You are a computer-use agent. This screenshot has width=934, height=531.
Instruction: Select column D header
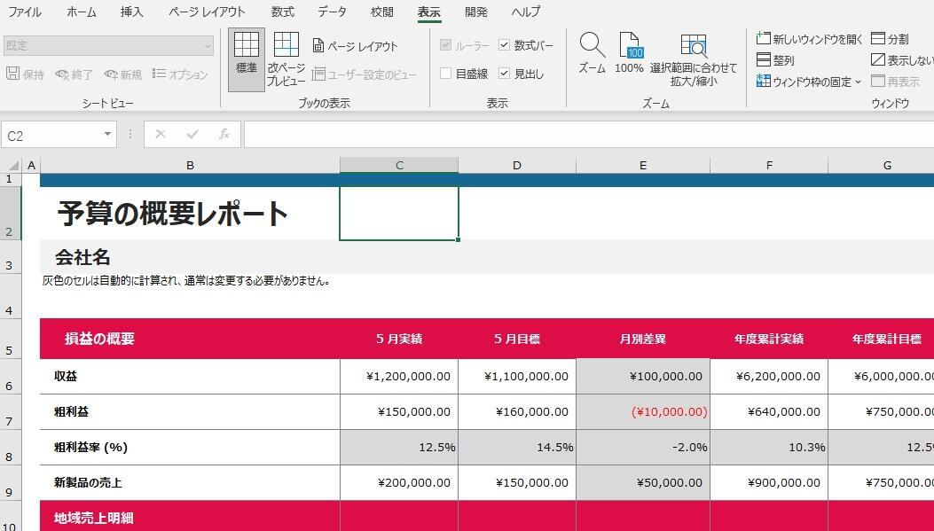(x=516, y=166)
